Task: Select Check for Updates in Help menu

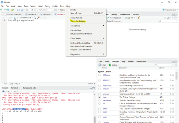Action: (78, 21)
